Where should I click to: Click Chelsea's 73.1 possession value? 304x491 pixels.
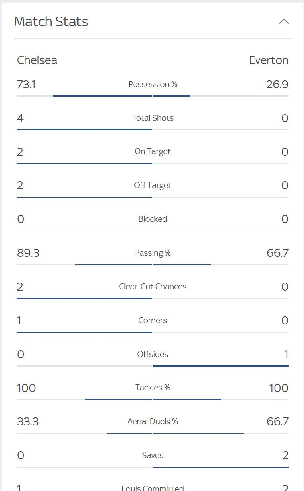[26, 84]
